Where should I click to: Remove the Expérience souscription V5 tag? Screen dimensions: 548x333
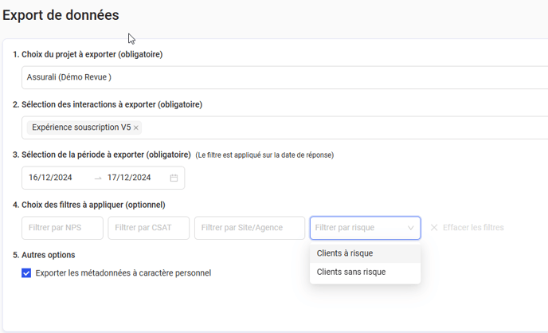click(136, 127)
